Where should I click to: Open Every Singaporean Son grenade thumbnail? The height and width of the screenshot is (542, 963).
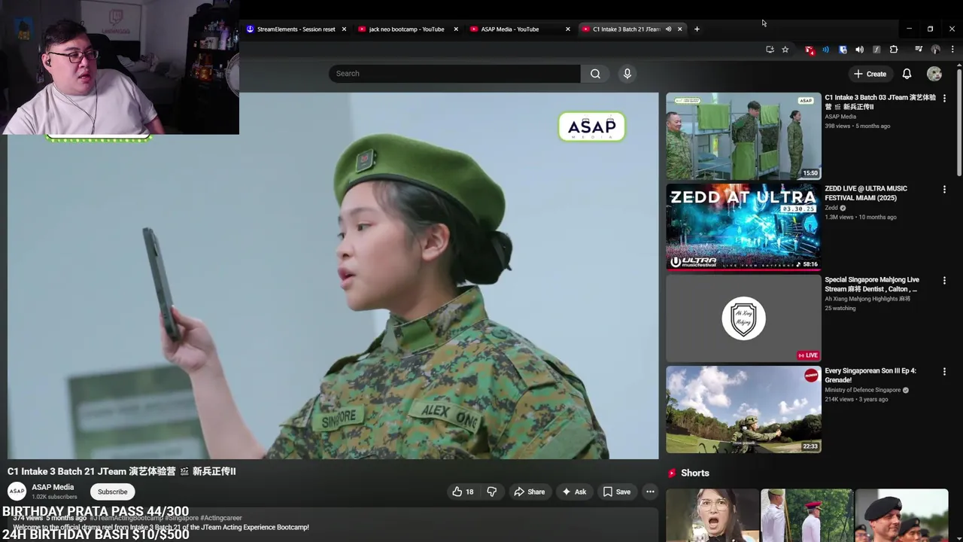click(743, 410)
